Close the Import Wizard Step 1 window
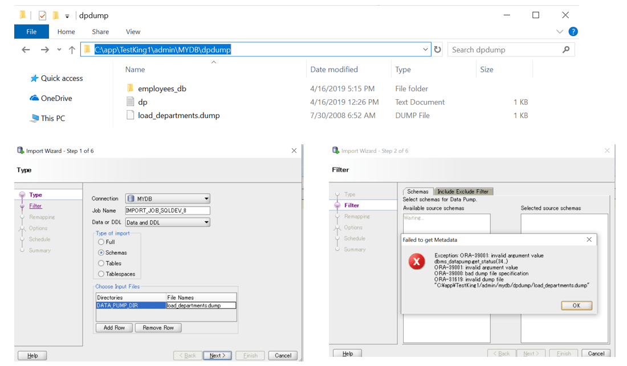Screen dimensions: 627x366 point(294,151)
